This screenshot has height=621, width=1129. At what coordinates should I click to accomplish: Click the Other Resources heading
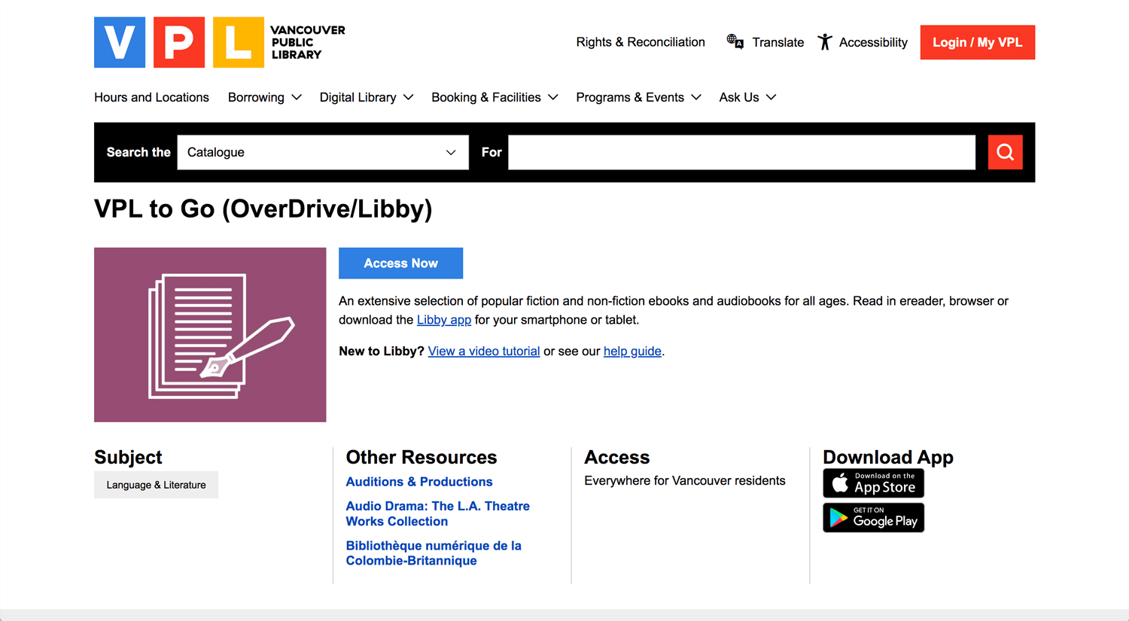pyautogui.click(x=421, y=457)
